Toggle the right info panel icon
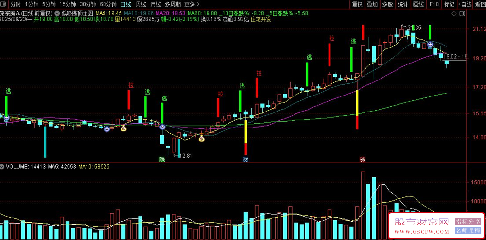486x240 pixels. coord(463,13)
